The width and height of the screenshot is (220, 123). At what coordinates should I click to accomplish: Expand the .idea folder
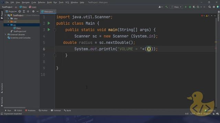[8, 18]
